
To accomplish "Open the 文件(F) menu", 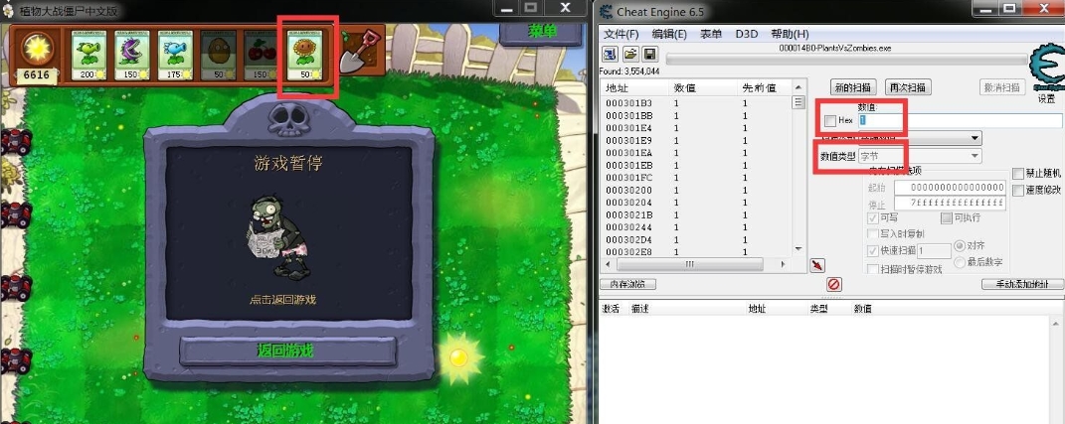I will coord(621,34).
